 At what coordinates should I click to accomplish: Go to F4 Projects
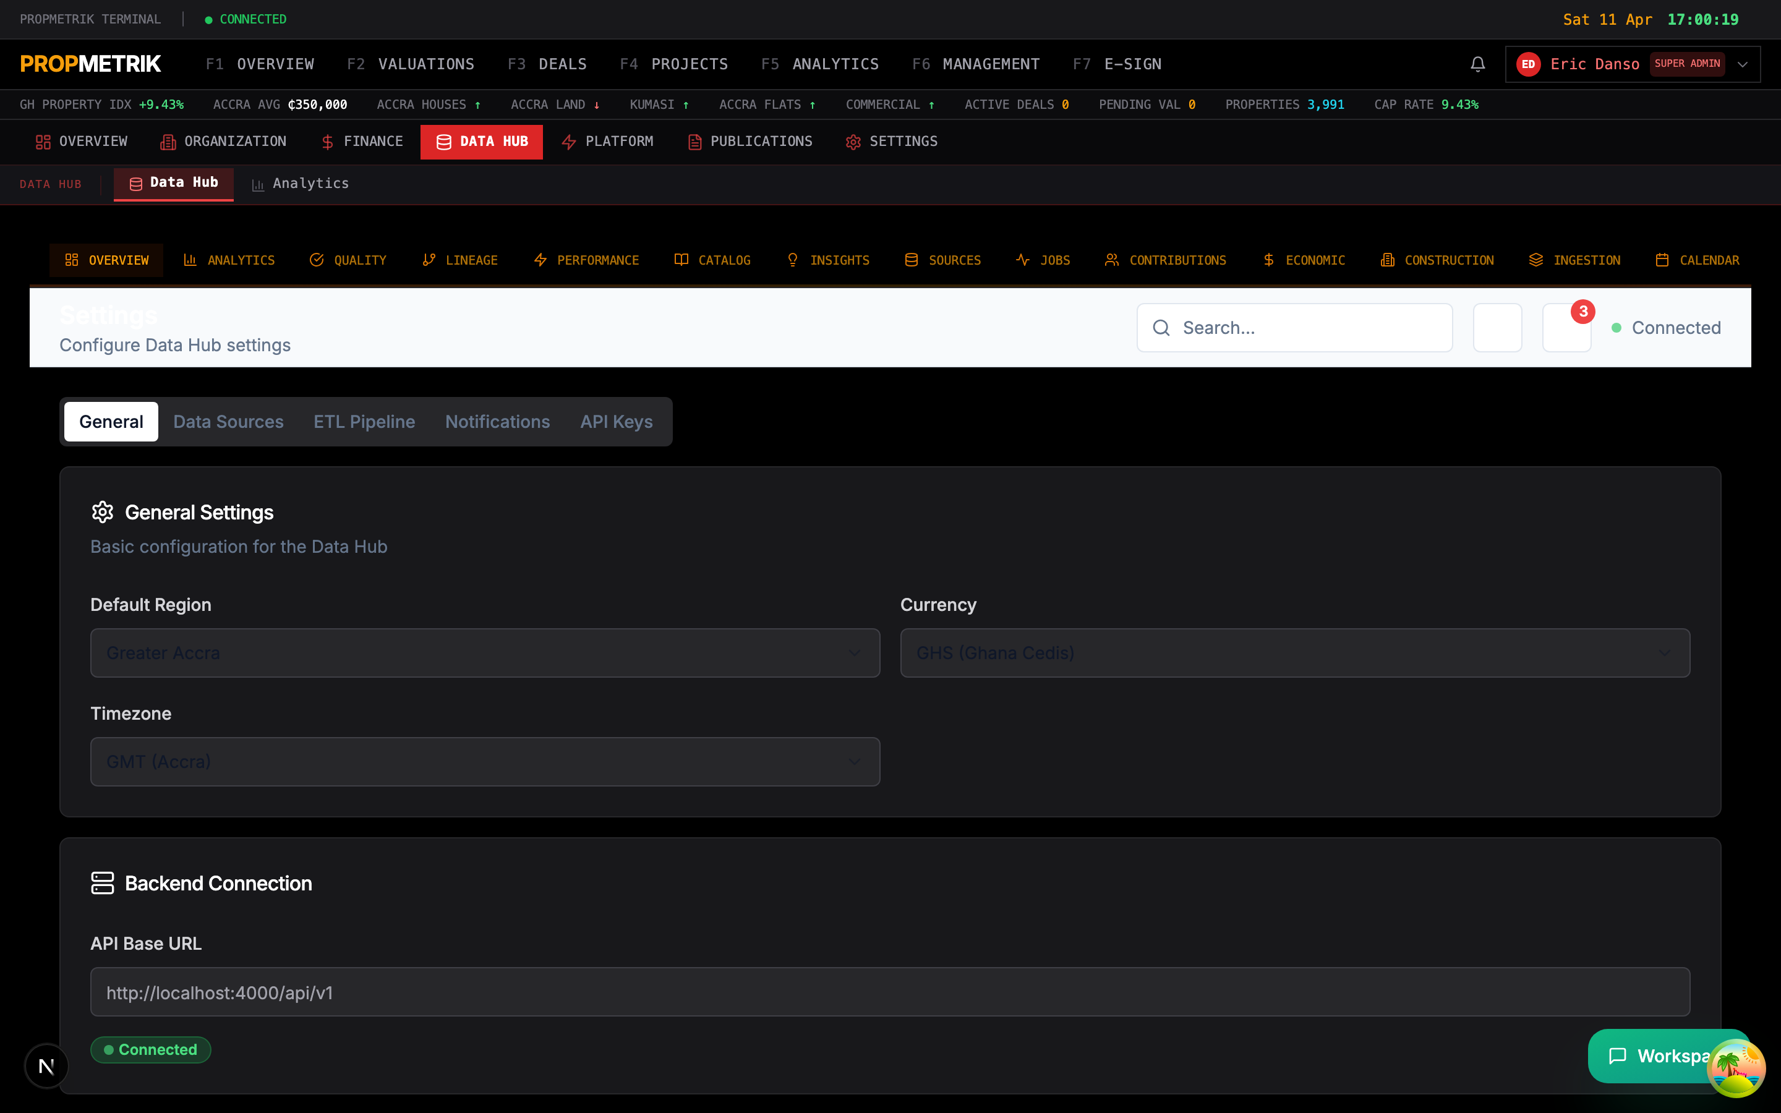(673, 64)
